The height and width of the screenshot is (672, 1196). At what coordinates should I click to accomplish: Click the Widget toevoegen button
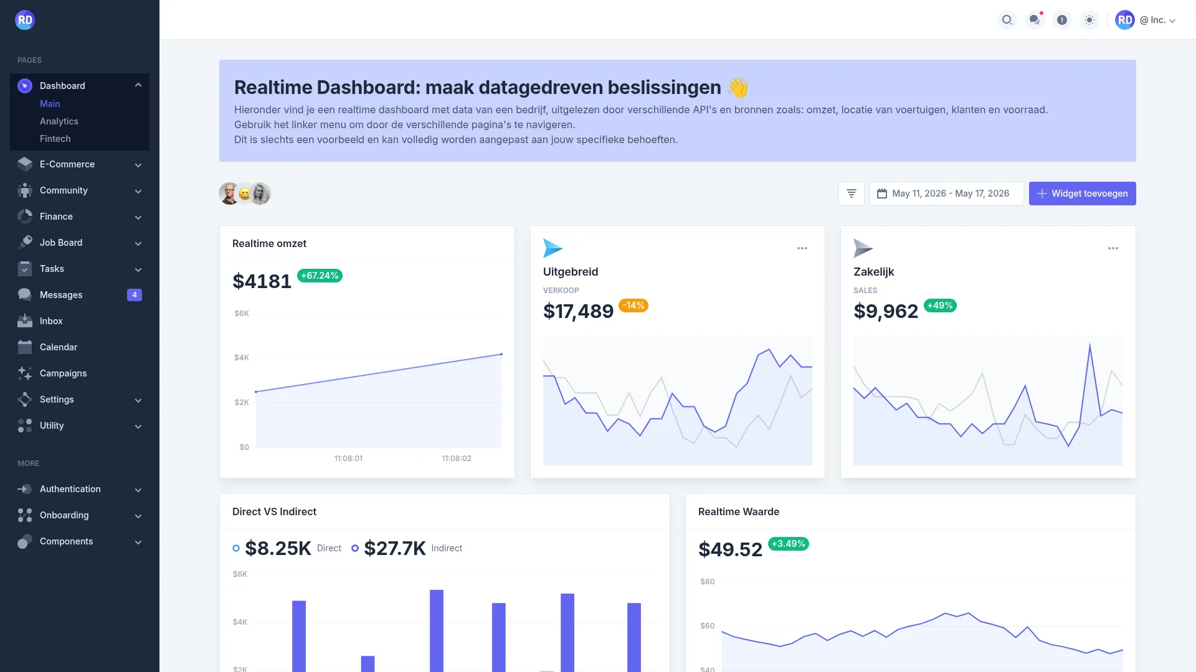tap(1082, 194)
